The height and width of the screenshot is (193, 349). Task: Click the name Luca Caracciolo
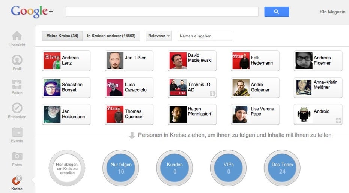pos(136,87)
